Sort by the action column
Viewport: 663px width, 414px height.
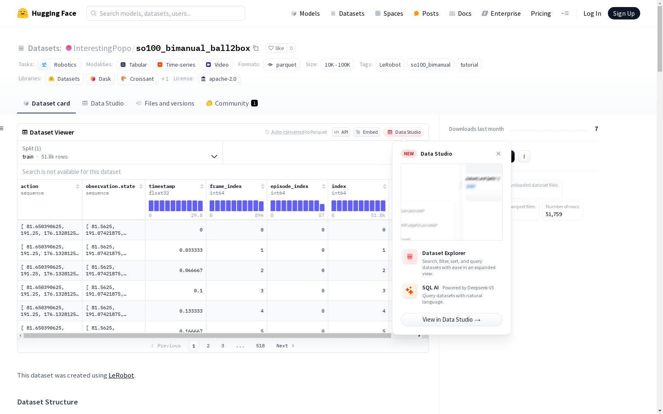pos(77,186)
